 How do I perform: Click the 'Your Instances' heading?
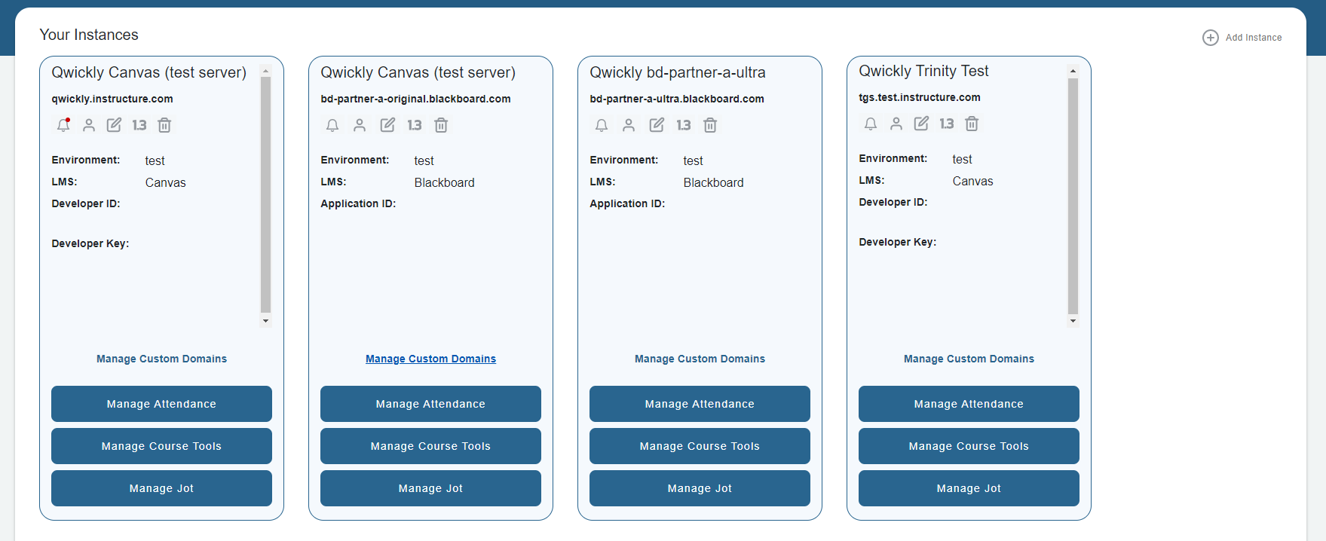pos(89,35)
